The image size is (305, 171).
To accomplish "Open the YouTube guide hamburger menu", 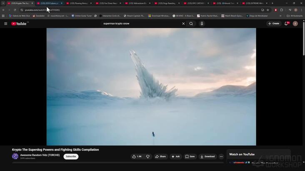I will [6, 24].
